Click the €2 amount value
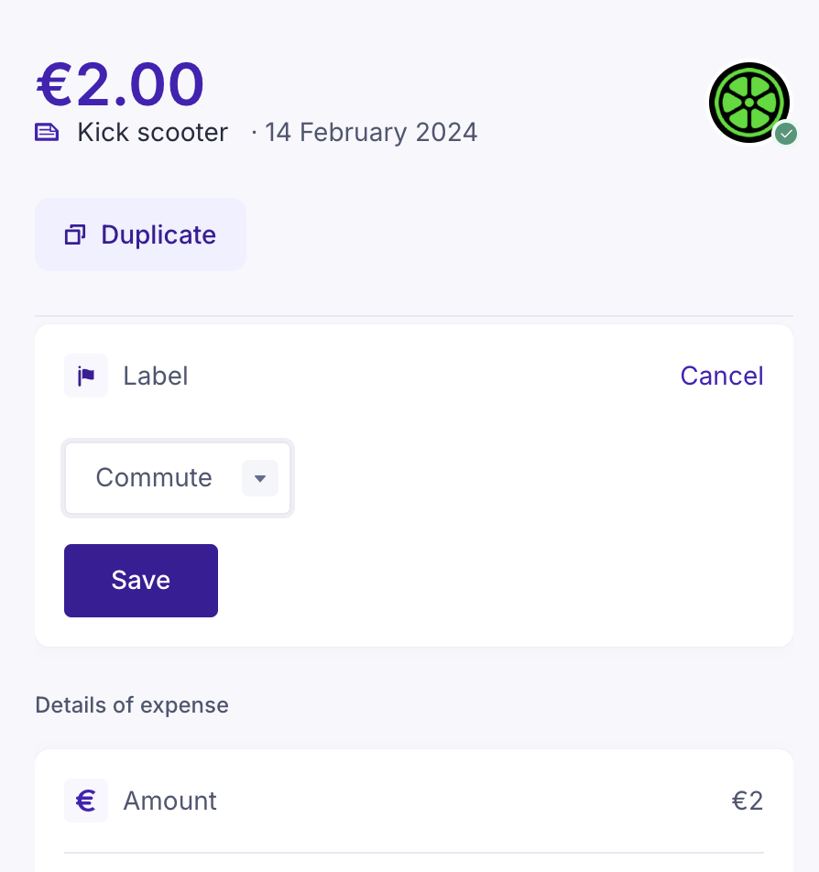The height and width of the screenshot is (872, 819). pos(747,801)
